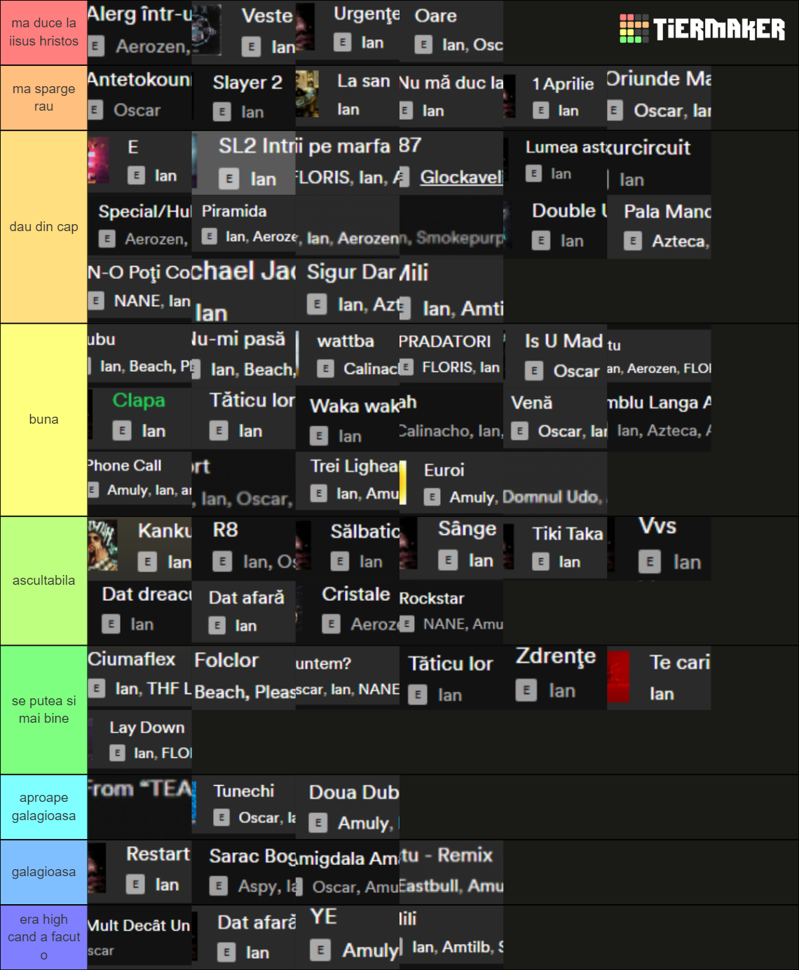
Task: Select the 'ma sparge rau' tier label
Action: [43, 98]
